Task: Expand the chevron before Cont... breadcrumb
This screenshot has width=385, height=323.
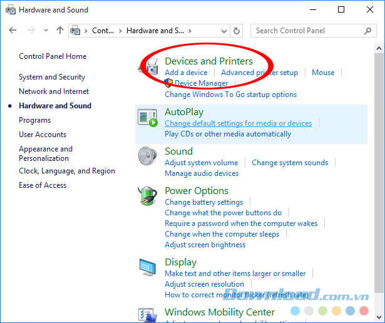Action: [86, 31]
